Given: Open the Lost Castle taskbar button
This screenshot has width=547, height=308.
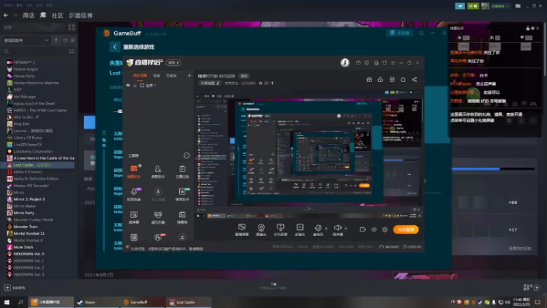Looking at the screenshot, I should tap(189, 302).
